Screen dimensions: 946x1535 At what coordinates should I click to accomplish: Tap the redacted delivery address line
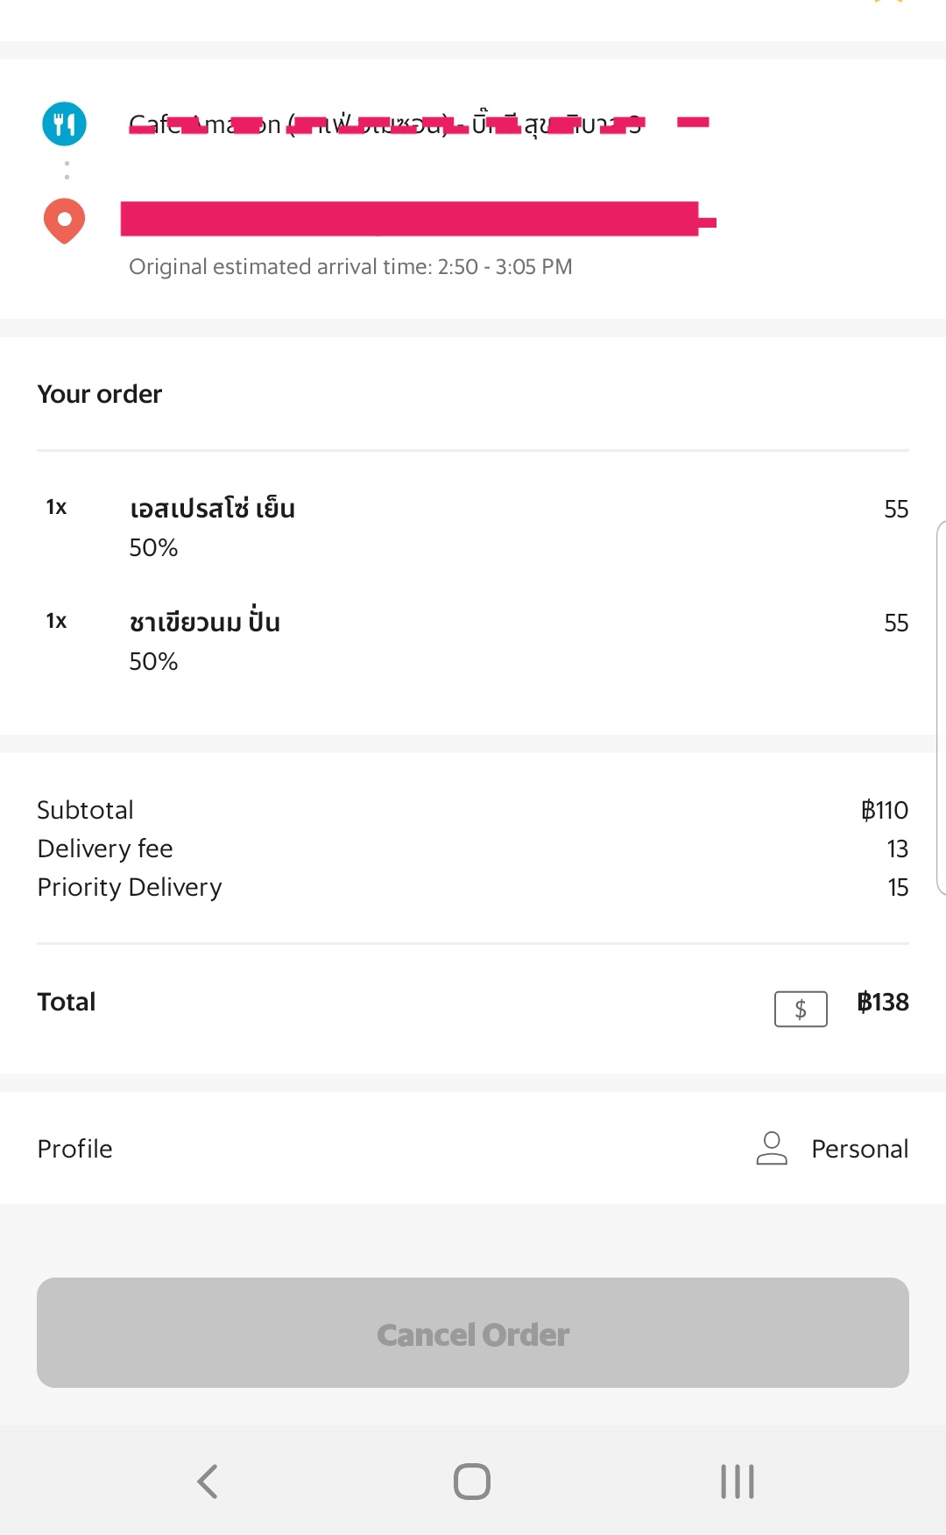(418, 219)
